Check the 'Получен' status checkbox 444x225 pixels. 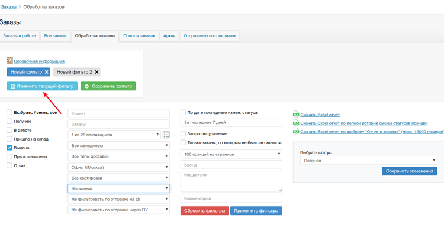point(9,121)
